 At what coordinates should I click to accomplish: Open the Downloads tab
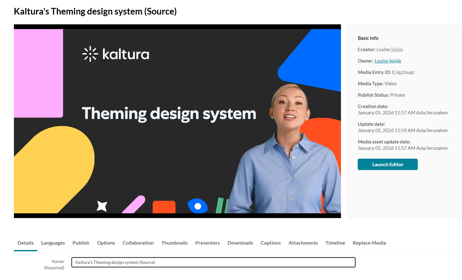[240, 243]
